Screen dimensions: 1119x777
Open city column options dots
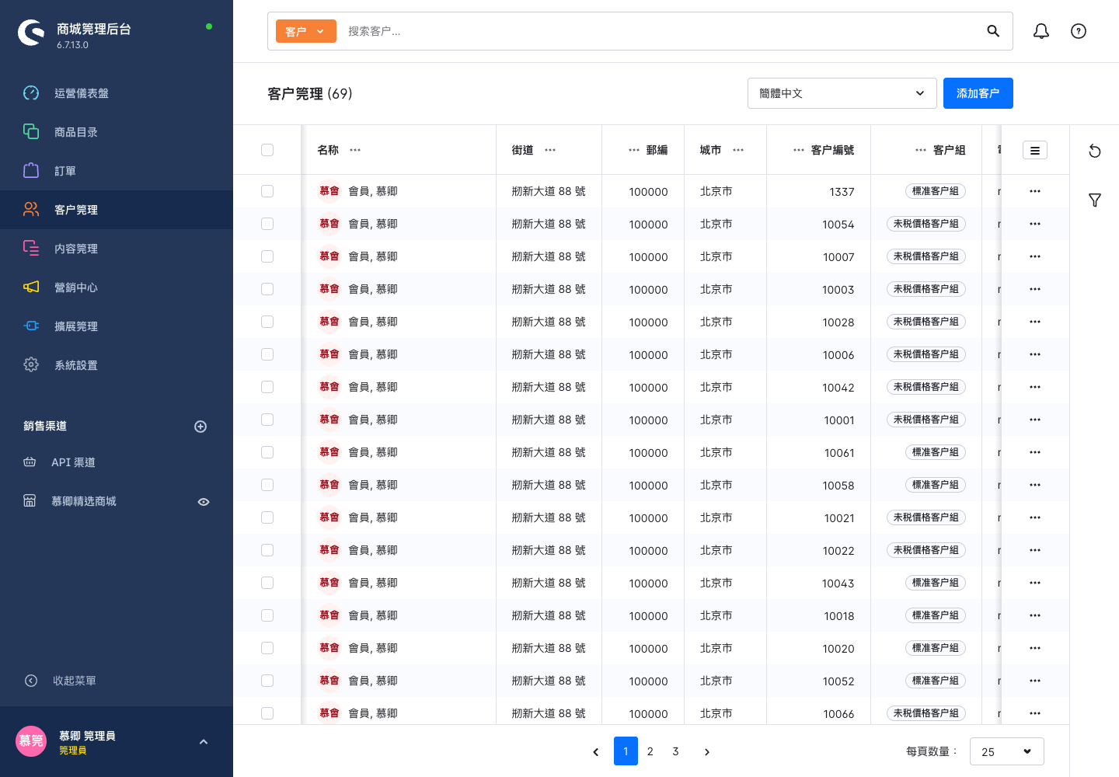[738, 150]
